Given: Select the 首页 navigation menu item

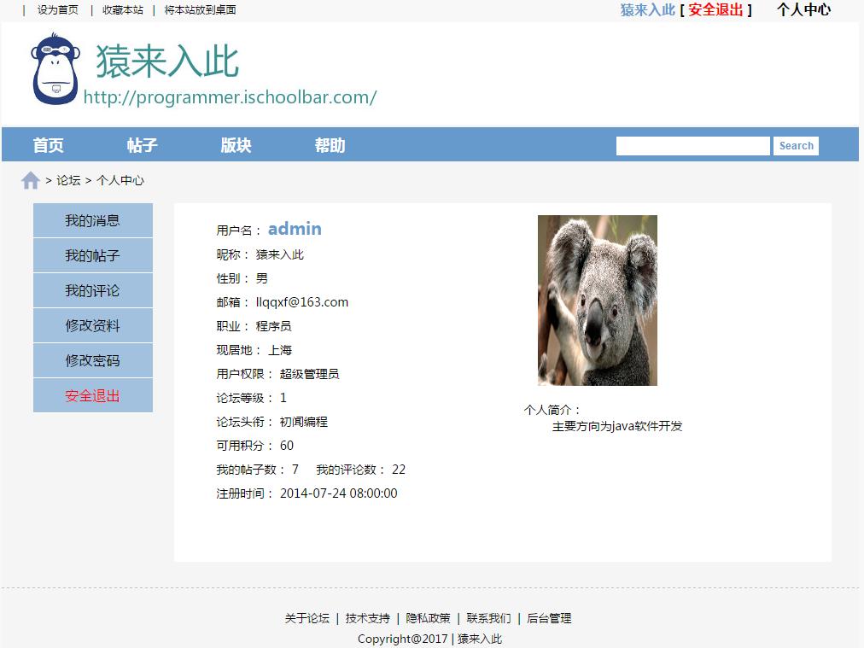Looking at the screenshot, I should [x=47, y=145].
